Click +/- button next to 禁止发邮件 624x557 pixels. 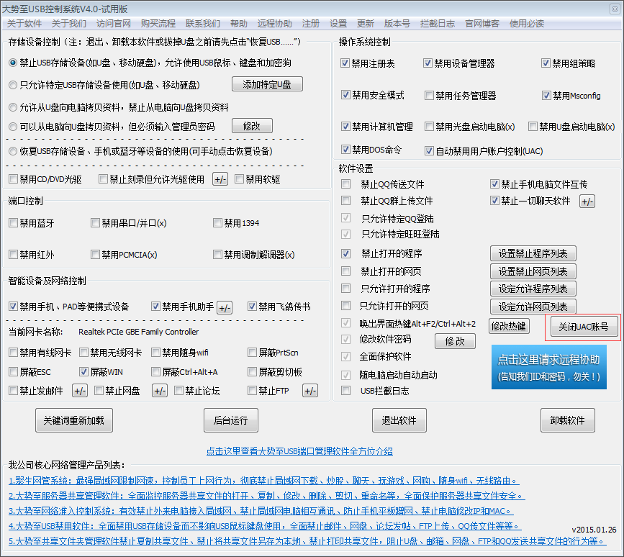[x=80, y=391]
